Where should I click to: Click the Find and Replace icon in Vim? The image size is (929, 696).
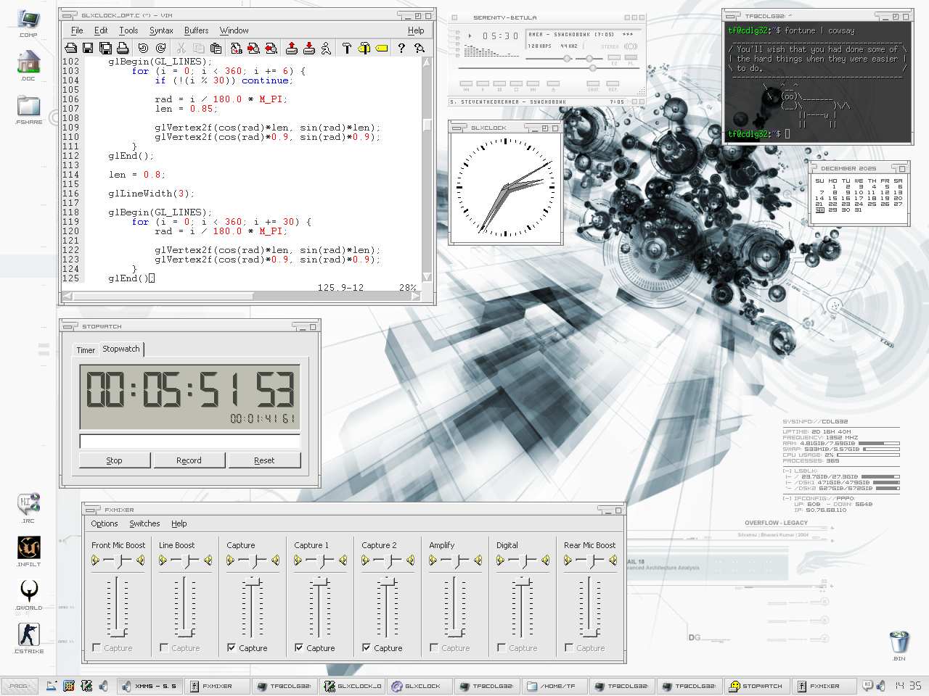[x=237, y=48]
